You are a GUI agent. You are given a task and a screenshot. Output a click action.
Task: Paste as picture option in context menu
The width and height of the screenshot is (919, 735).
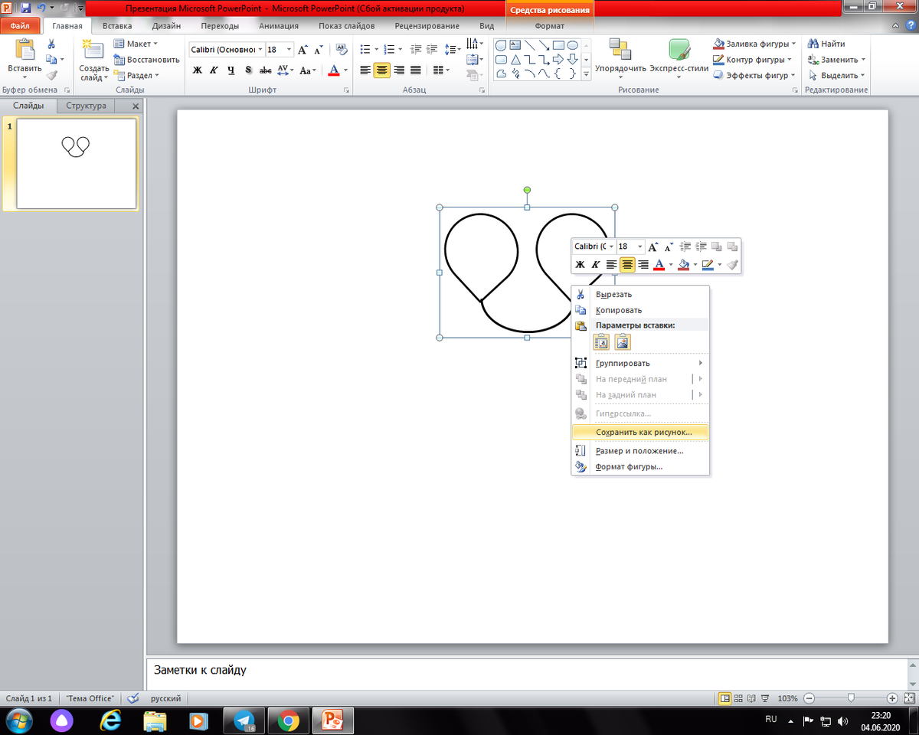click(x=623, y=342)
